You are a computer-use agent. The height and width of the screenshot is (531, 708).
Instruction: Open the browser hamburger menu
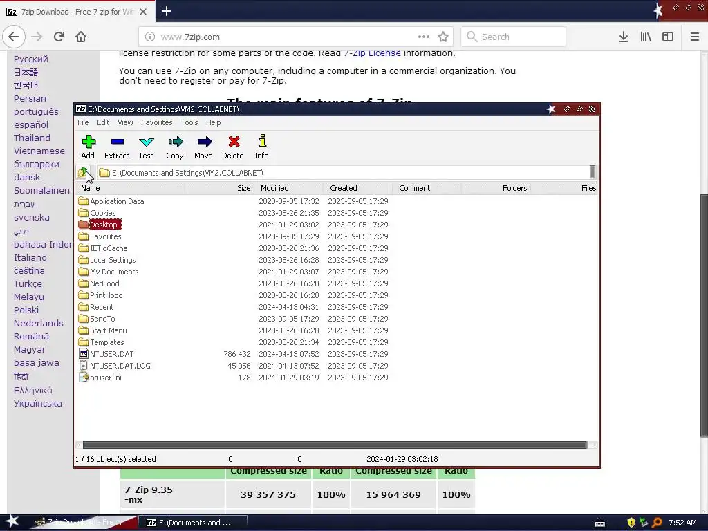[694, 37]
